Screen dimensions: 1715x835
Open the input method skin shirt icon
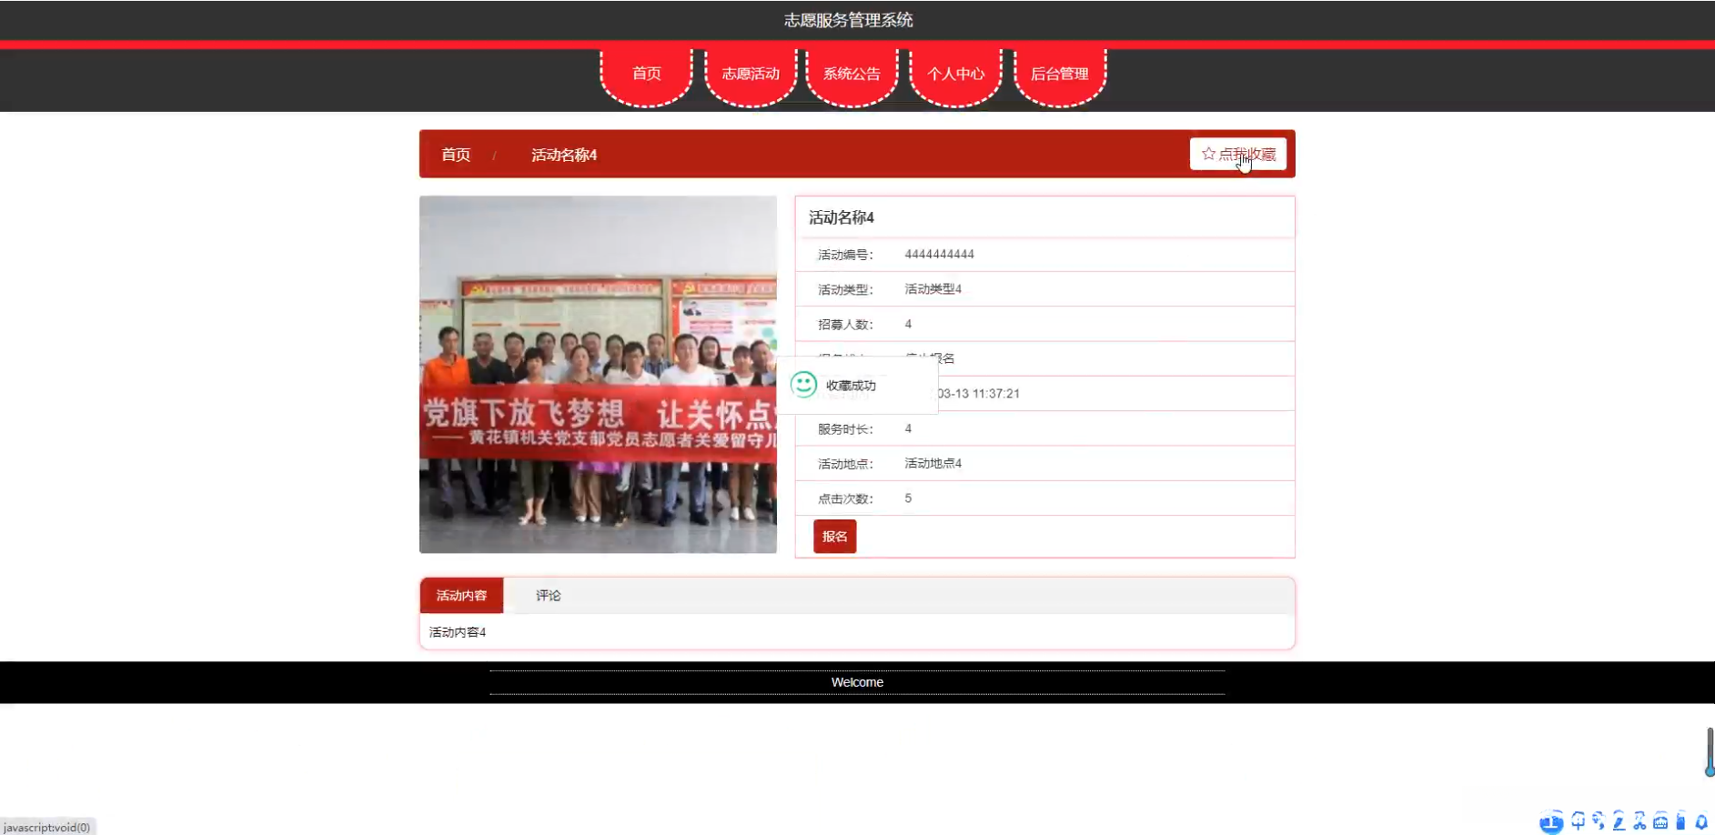pyautogui.click(x=1680, y=821)
